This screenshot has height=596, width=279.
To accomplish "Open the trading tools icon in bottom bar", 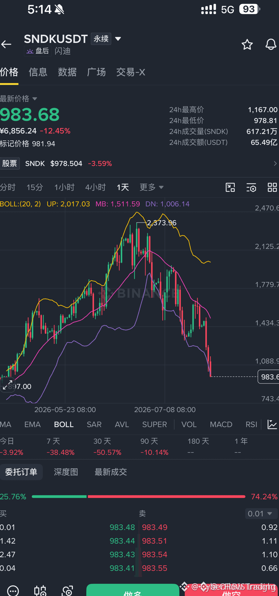I will (40, 590).
